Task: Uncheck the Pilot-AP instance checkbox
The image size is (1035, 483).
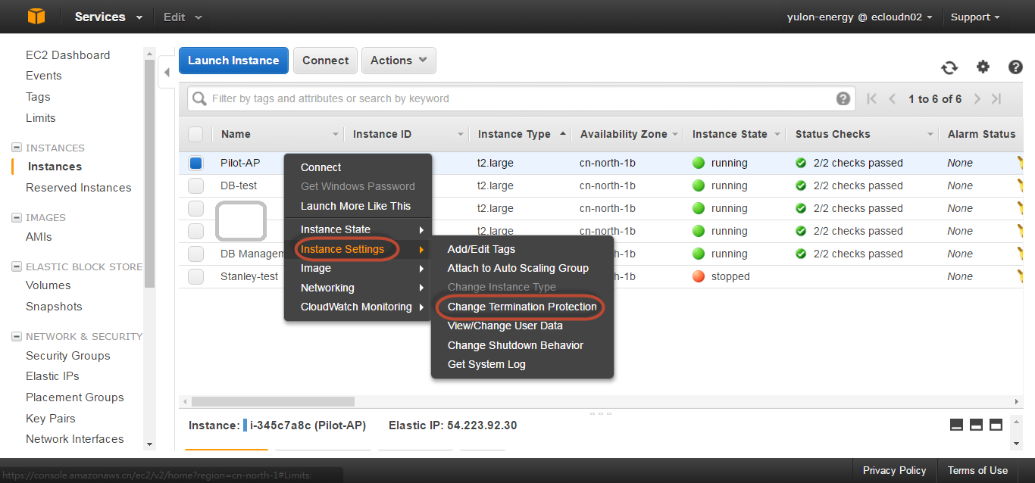Action: (x=195, y=163)
